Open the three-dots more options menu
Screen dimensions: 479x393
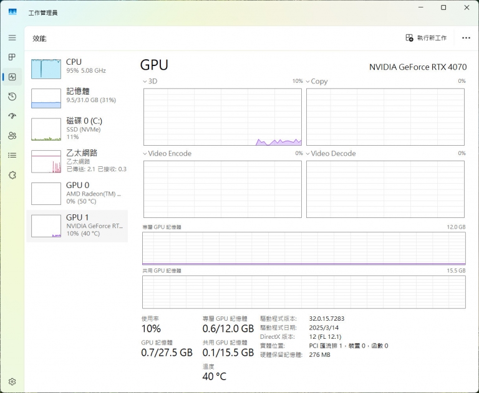pos(466,38)
